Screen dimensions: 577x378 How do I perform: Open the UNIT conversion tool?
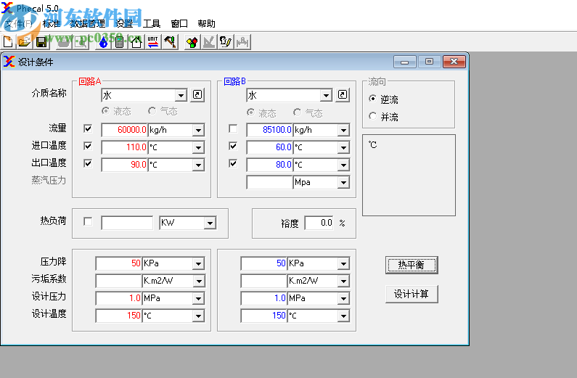click(x=152, y=42)
